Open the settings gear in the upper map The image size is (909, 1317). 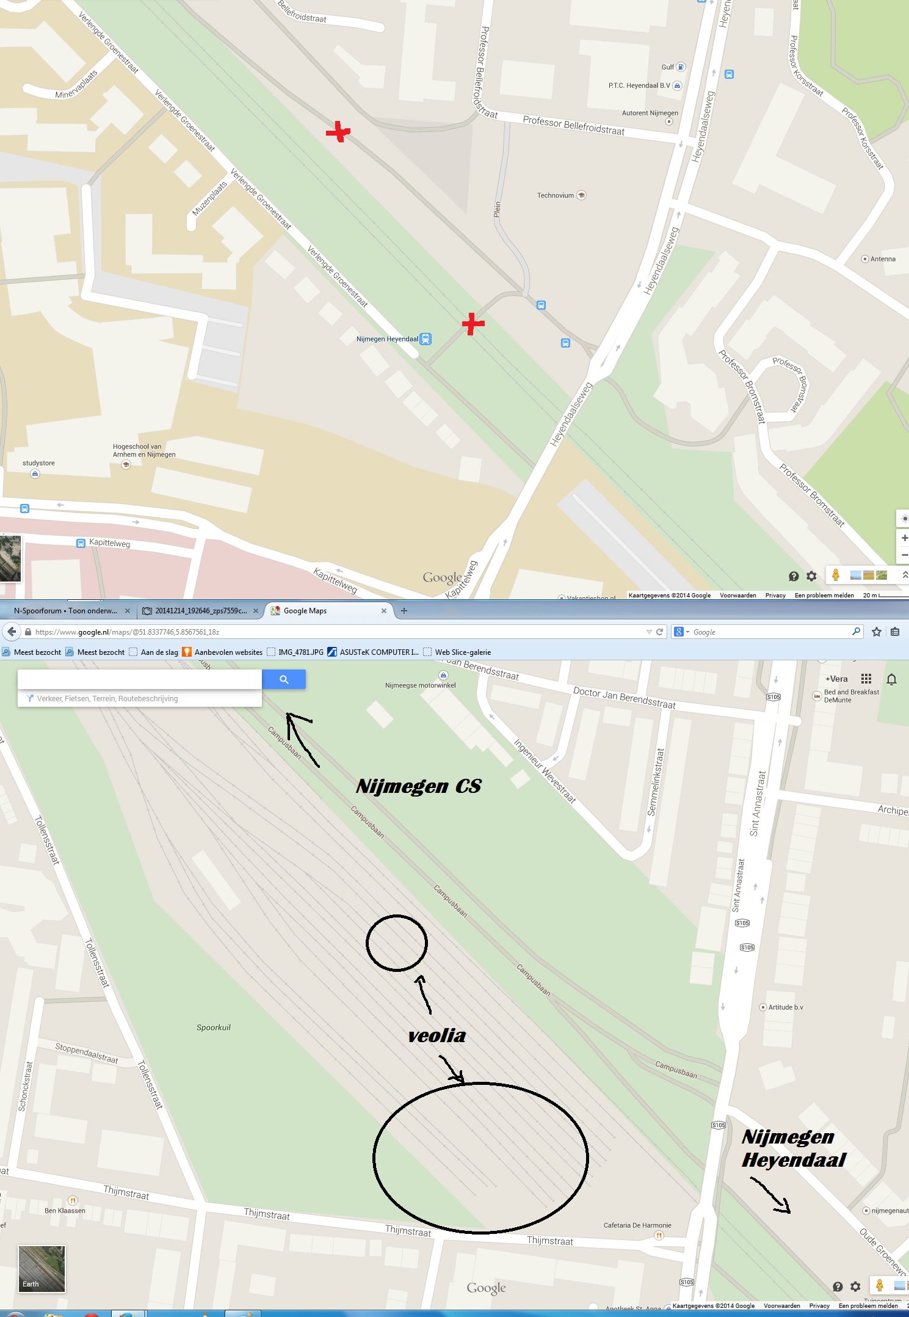pyautogui.click(x=811, y=576)
